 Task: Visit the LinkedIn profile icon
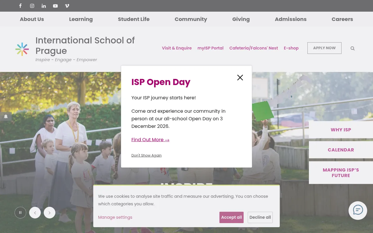pyautogui.click(x=44, y=6)
